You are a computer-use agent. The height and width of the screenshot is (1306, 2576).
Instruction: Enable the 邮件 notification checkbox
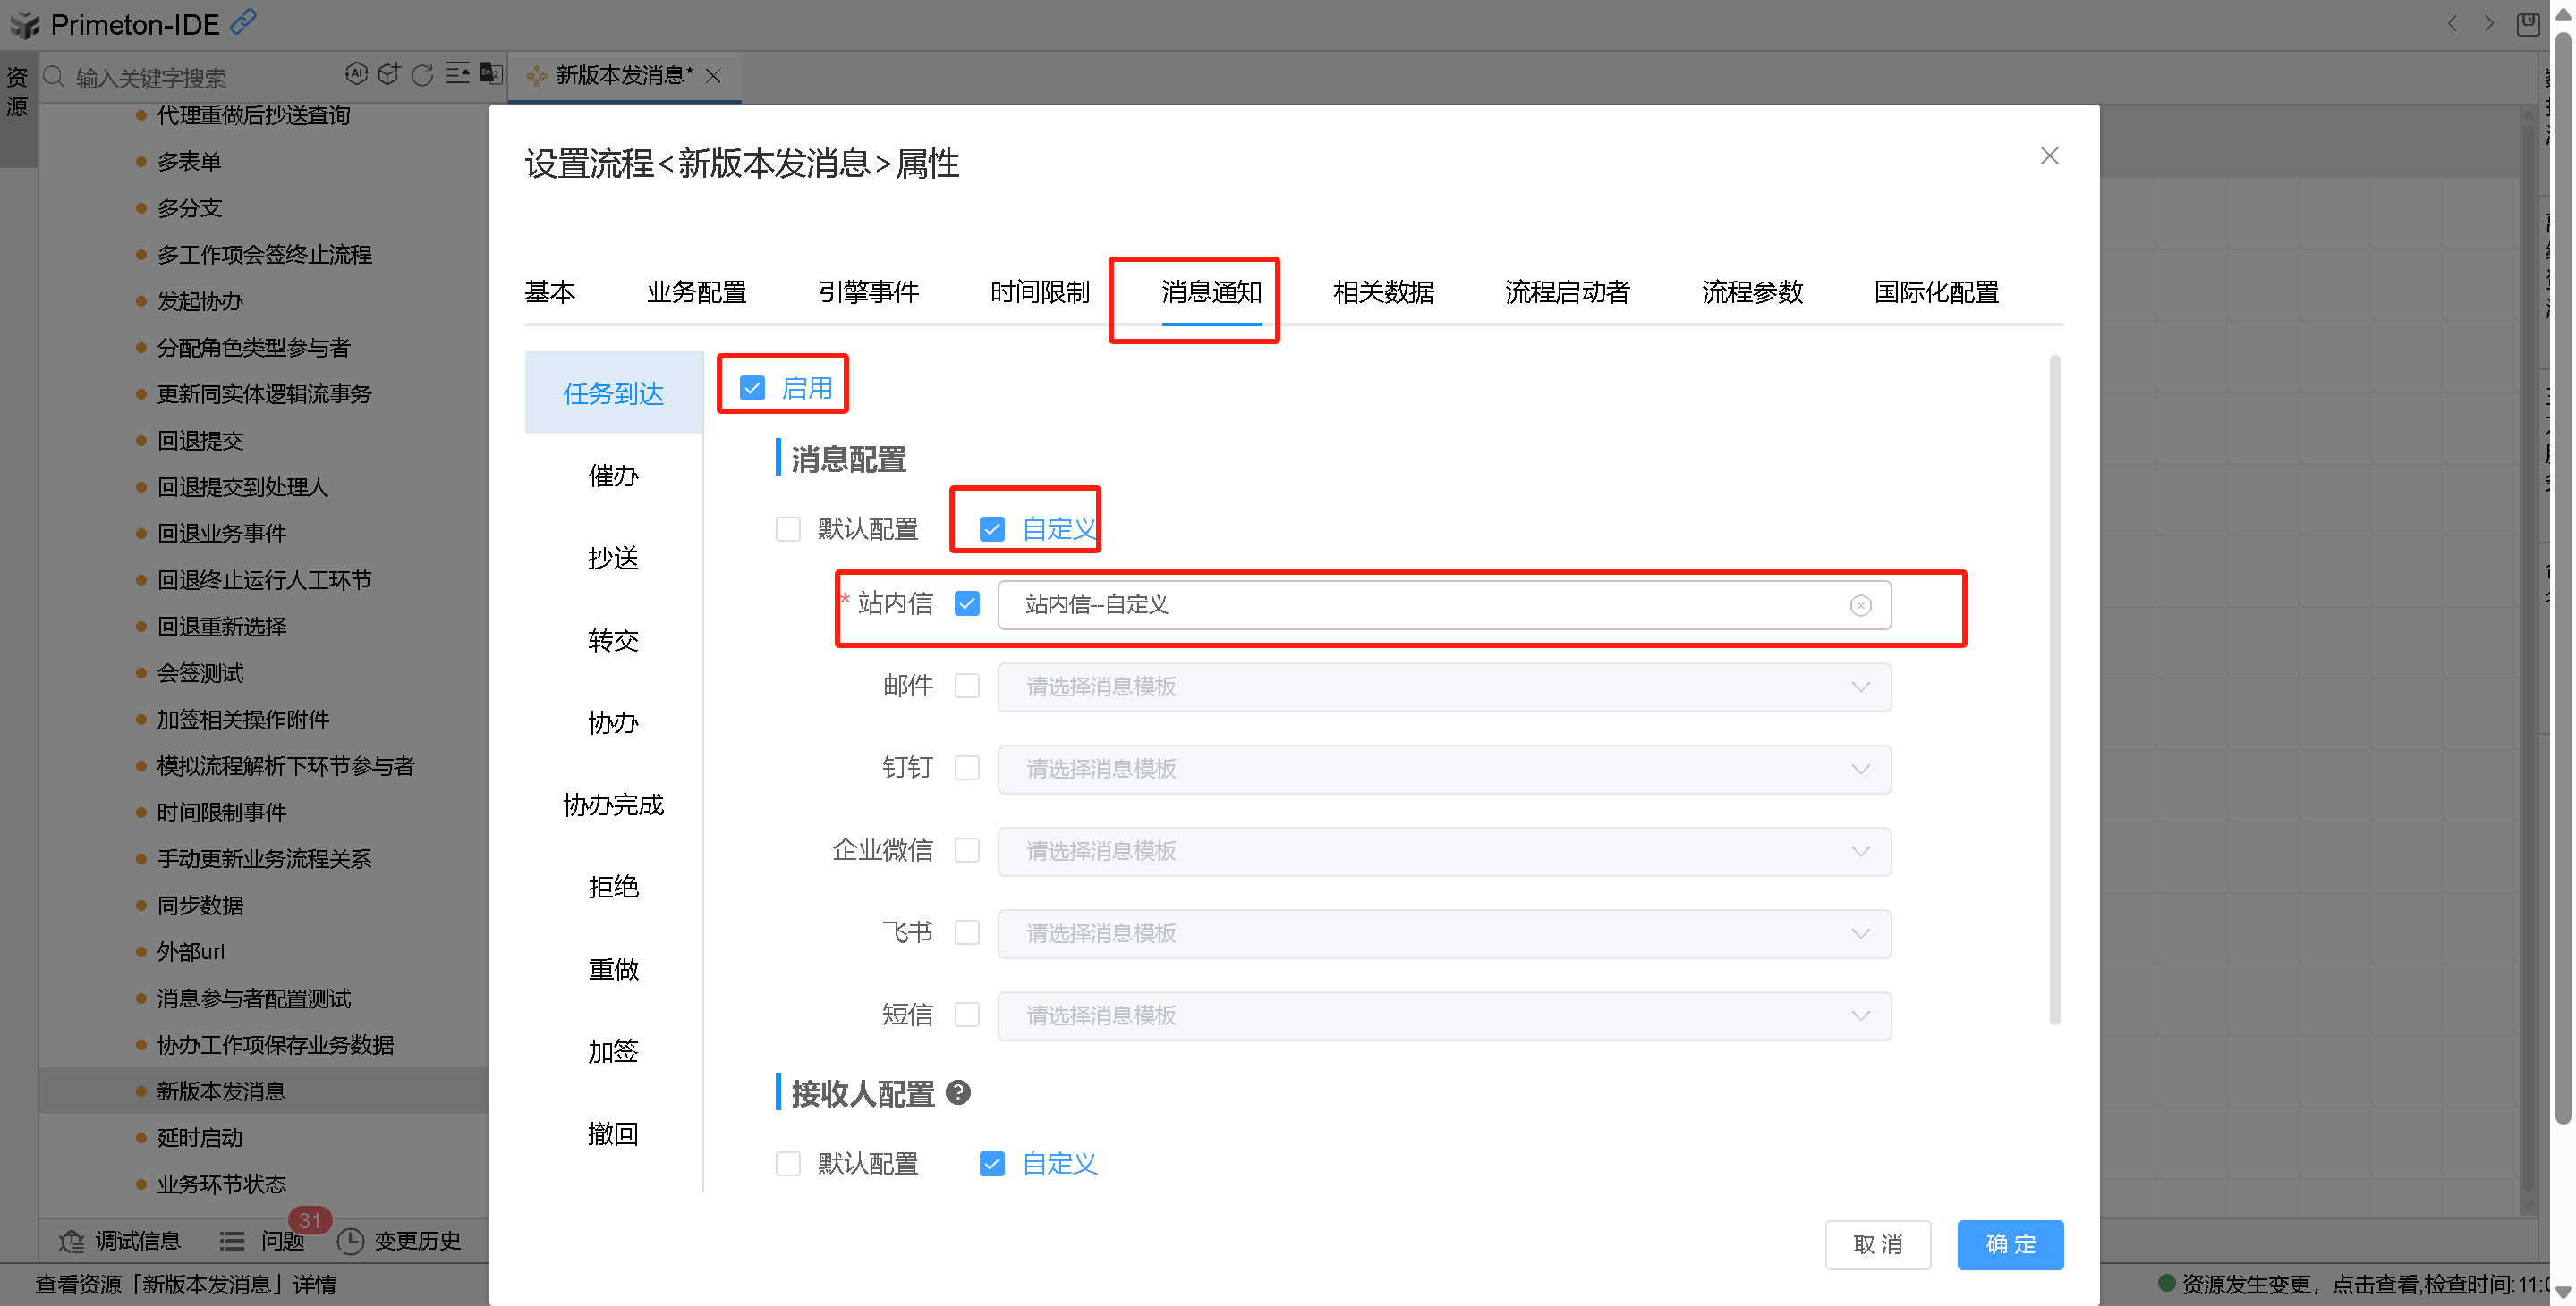pos(967,687)
